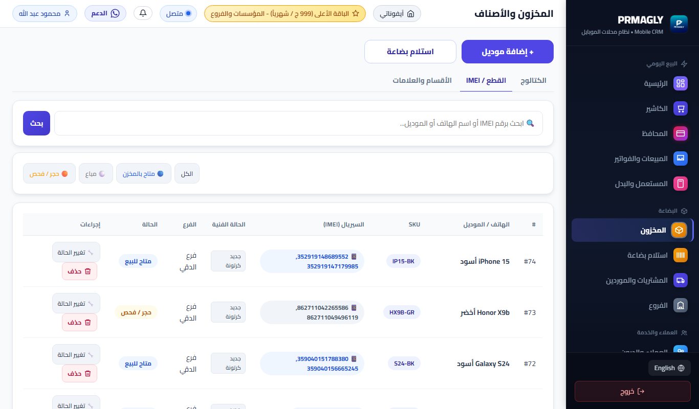
Task: Open استلام بضاعة barcode icon in sidebar
Action: point(680,255)
